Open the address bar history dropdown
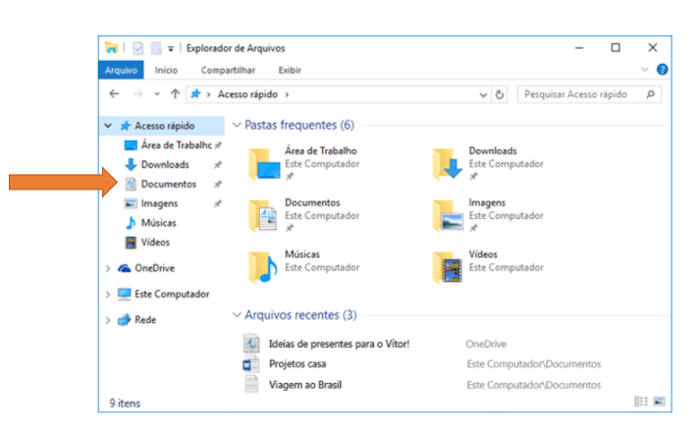The width and height of the screenshot is (698, 435). 483,95
